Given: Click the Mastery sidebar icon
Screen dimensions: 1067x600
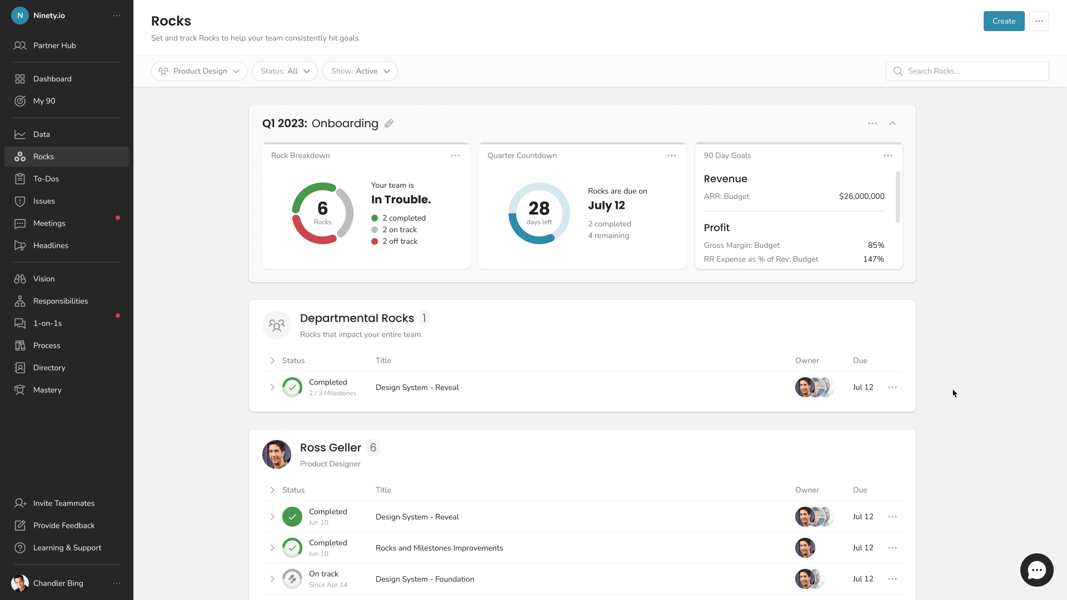Looking at the screenshot, I should click(x=20, y=390).
